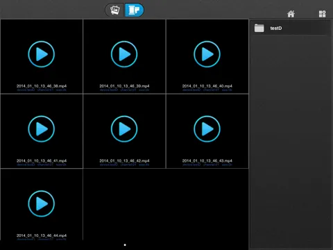This screenshot has height=250, width=333.
Task: Go to the home screen icon
Action: [x=291, y=14]
